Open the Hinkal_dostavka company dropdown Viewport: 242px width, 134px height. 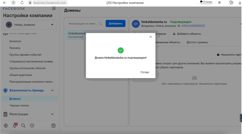tap(30, 25)
